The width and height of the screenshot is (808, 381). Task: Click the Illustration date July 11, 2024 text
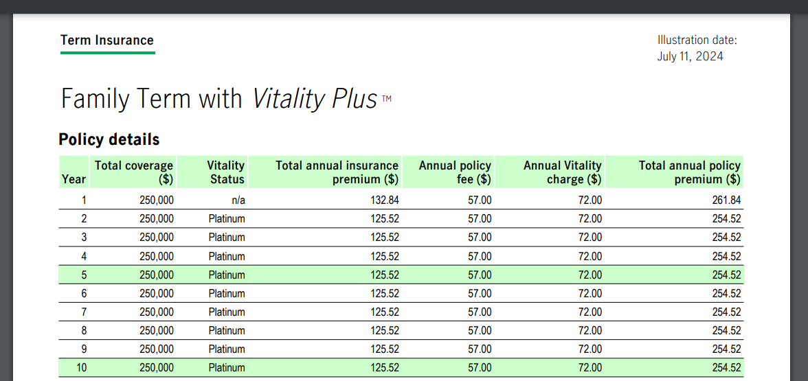pos(696,48)
